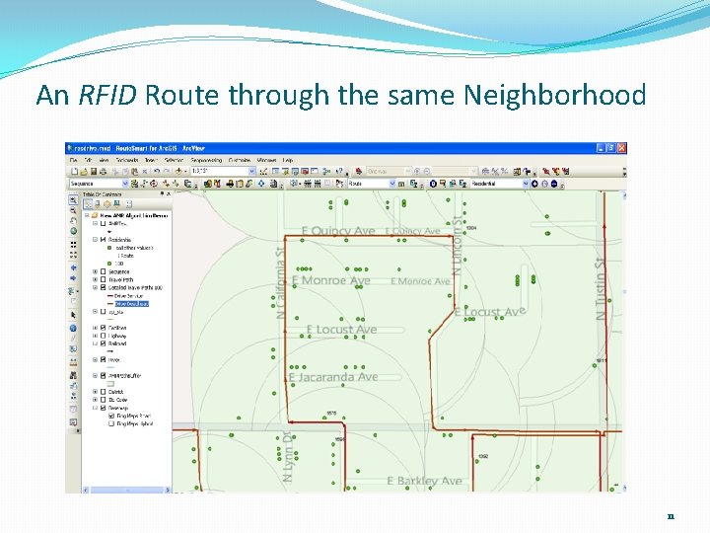This screenshot has width=710, height=533.
Task: Click the New map document icon
Action: click(75, 172)
